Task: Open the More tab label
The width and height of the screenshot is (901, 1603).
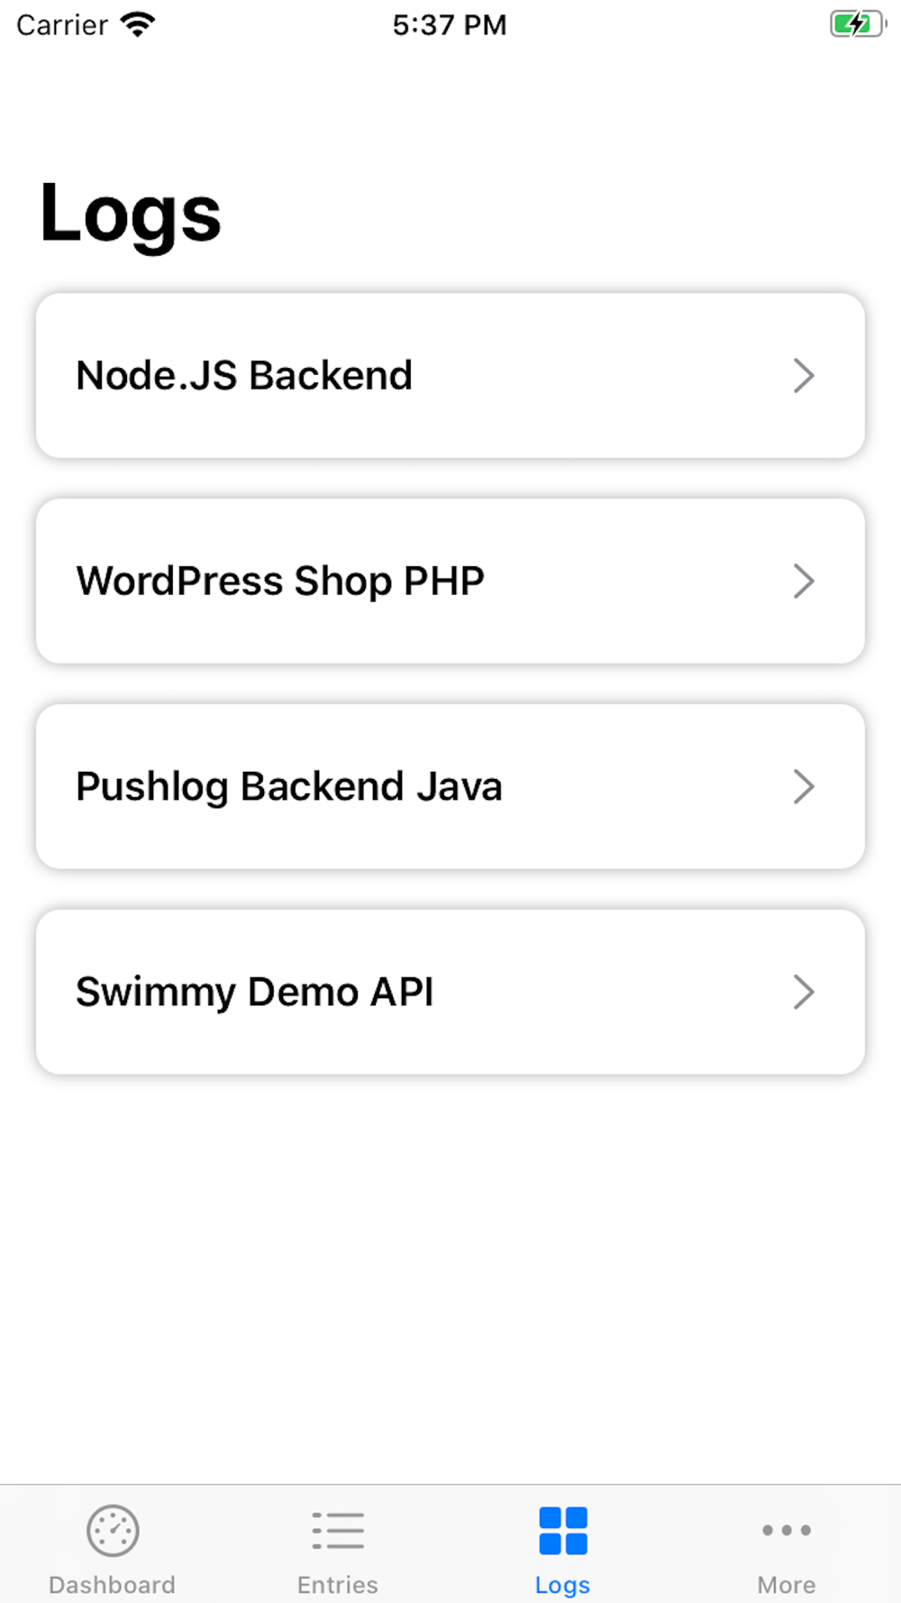Action: click(x=787, y=1585)
